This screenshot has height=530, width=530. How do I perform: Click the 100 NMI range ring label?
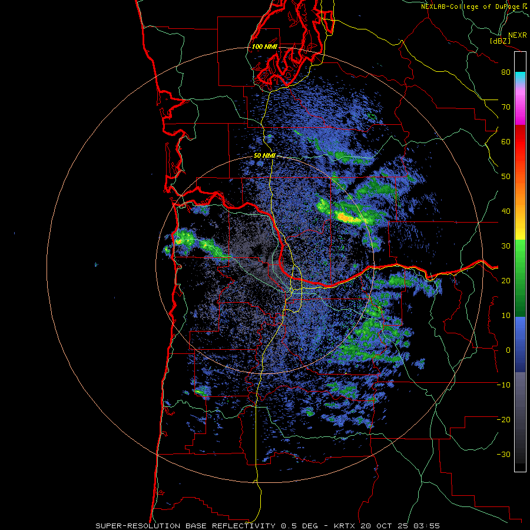coord(264,47)
